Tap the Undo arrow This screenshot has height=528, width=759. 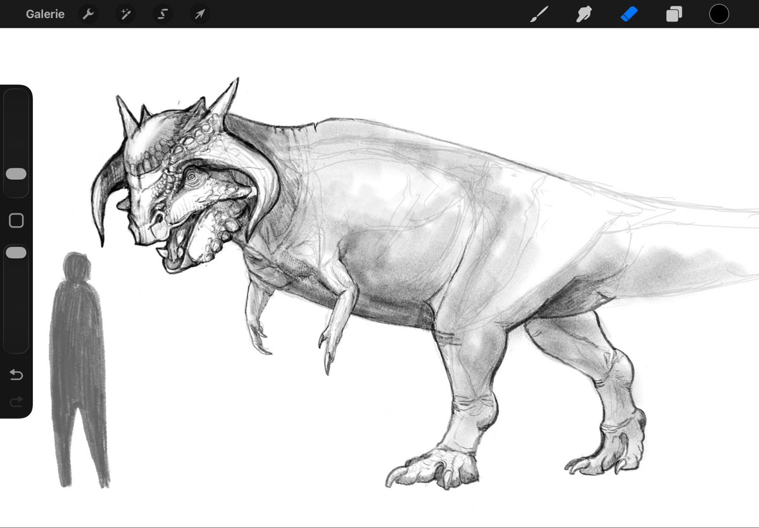(16, 375)
